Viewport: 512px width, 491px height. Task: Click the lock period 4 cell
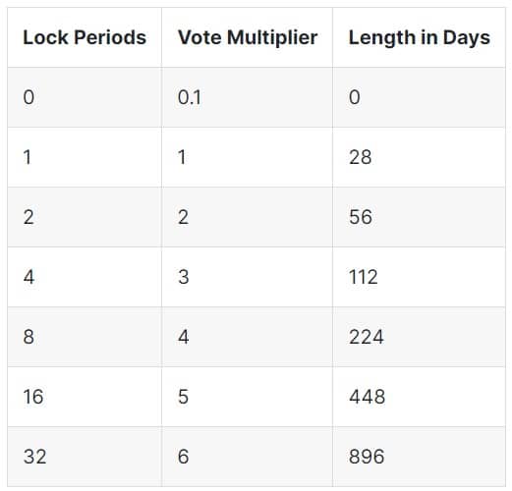coord(85,277)
